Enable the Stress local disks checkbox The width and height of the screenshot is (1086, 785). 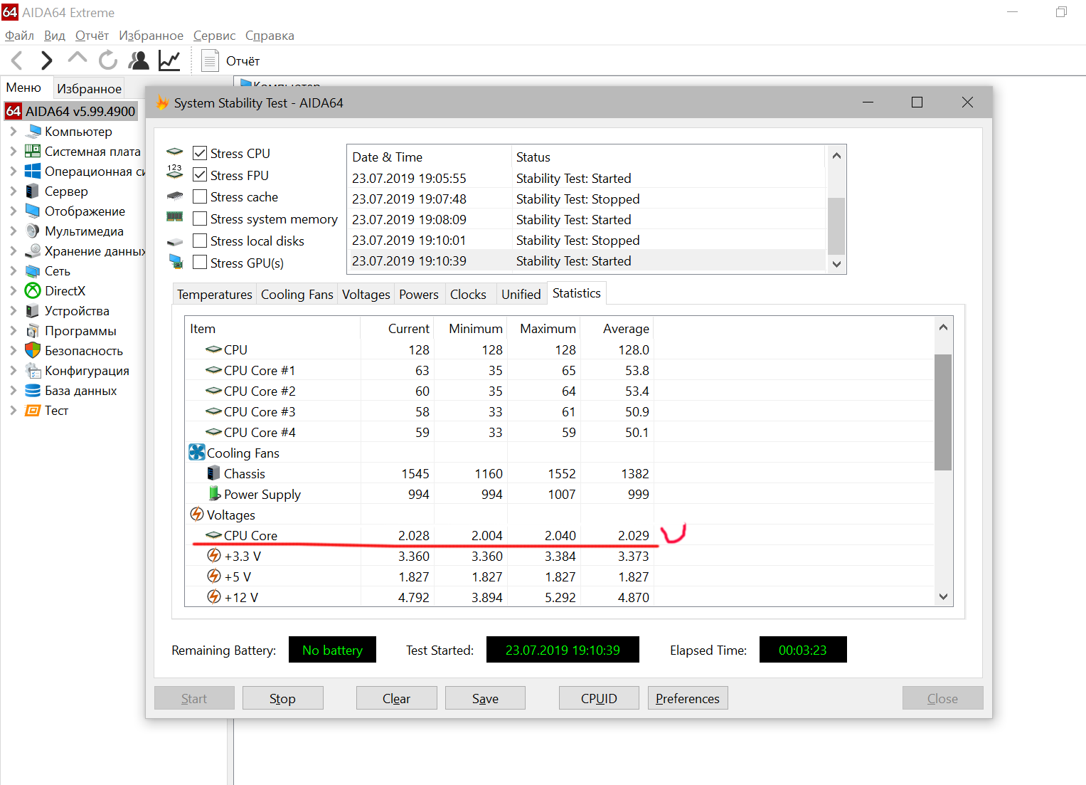click(200, 241)
